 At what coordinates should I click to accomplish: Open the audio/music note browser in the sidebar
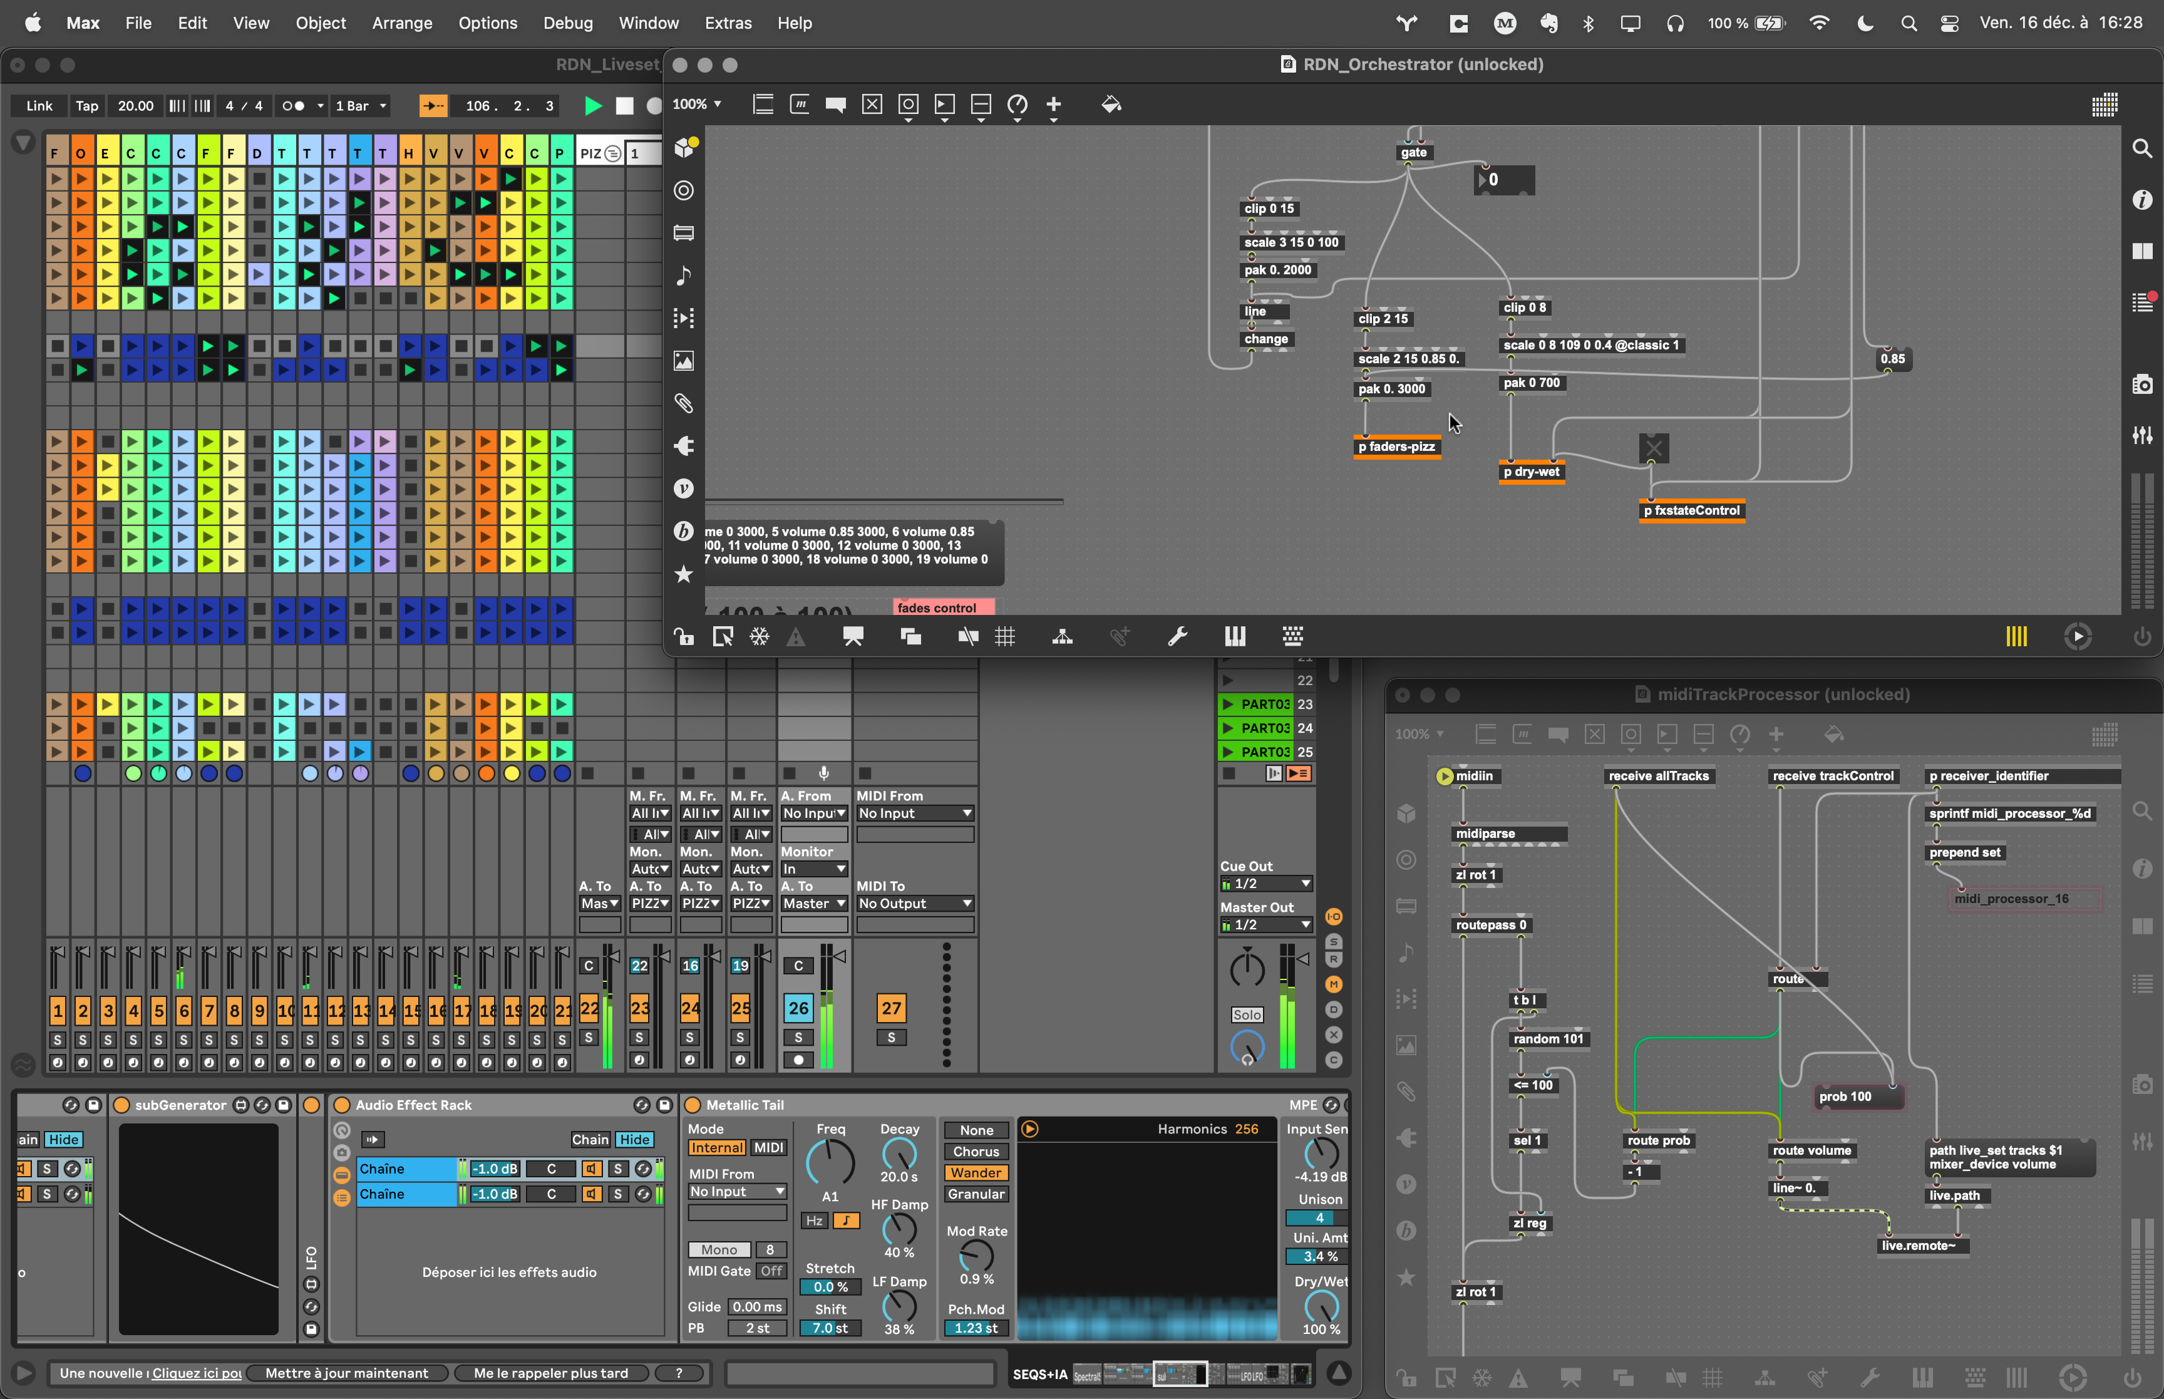[x=684, y=276]
